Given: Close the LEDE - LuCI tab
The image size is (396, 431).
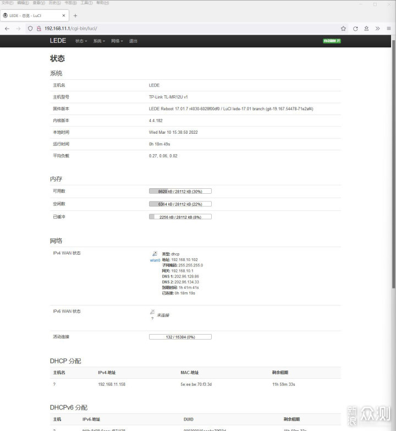Looking at the screenshot, I should click(x=64, y=15).
